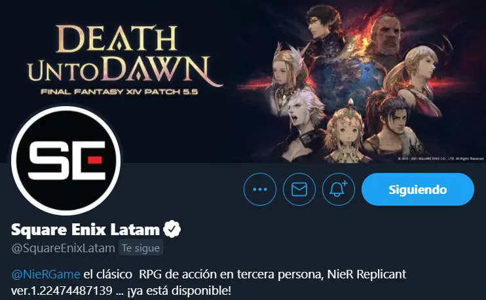This screenshot has width=486, height=300.
Task: Click the Te sigue label
Action: (141, 248)
